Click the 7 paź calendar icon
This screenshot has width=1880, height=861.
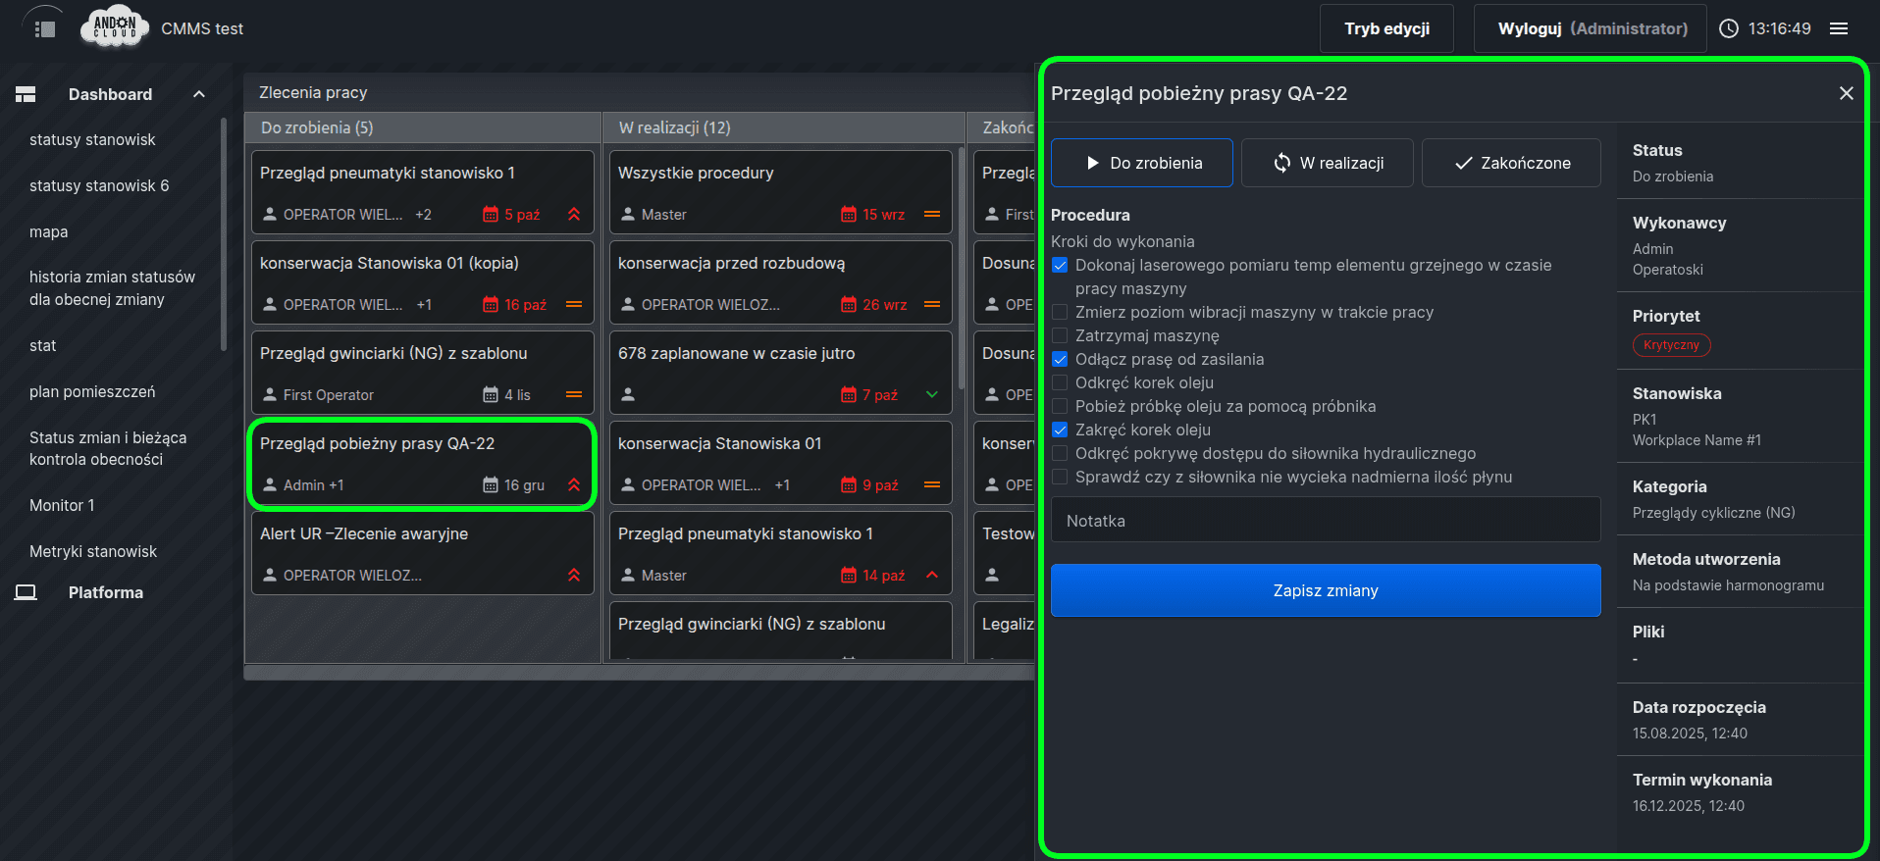click(849, 395)
